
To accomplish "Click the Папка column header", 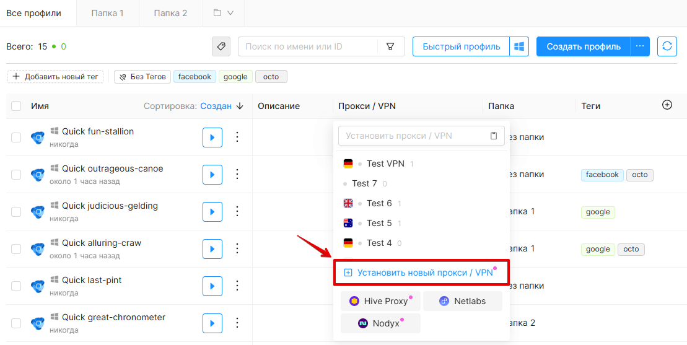I will click(501, 106).
